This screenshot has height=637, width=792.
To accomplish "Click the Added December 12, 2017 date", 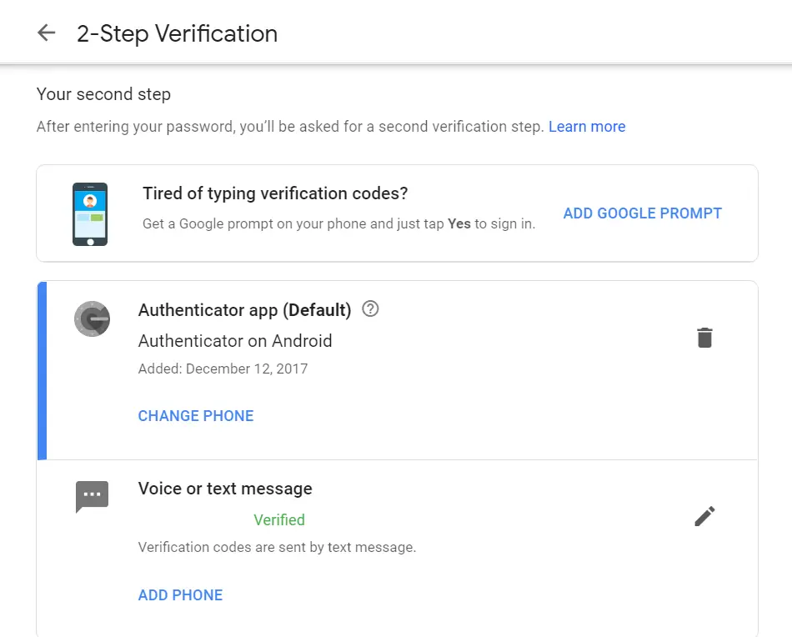I will point(223,369).
